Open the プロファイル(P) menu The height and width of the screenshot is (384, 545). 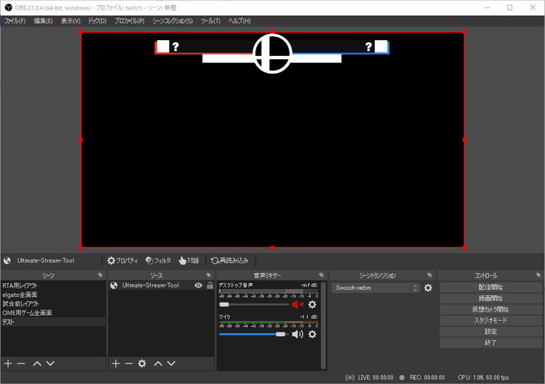(x=129, y=21)
